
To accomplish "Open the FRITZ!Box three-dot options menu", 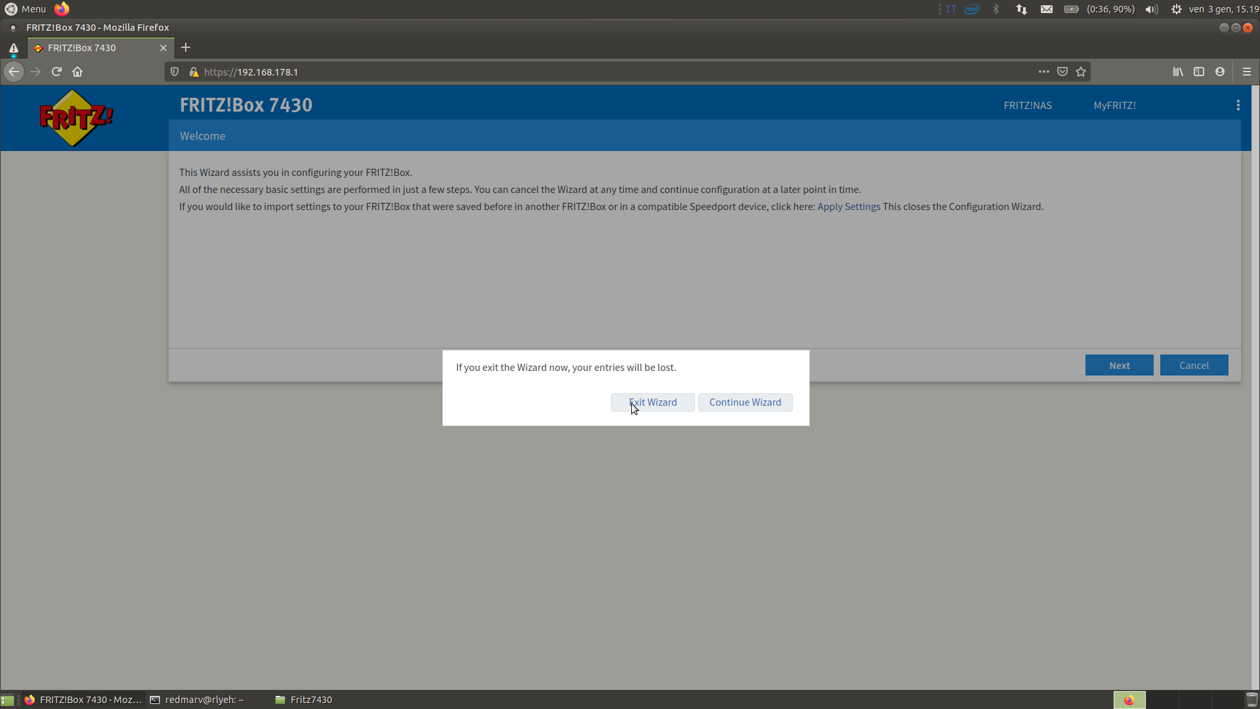I will point(1238,106).
